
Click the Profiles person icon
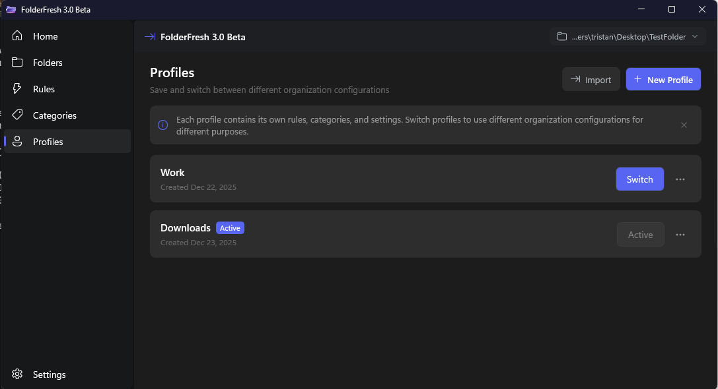[x=17, y=141]
